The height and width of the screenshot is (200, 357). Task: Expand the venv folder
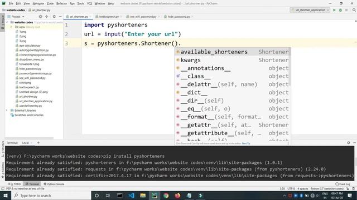coord(11,27)
